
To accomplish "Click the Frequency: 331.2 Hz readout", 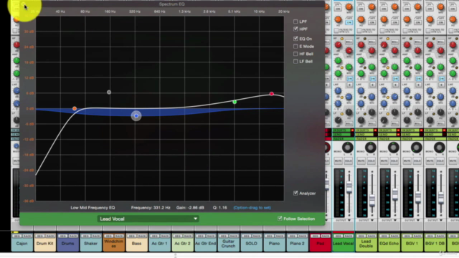I will point(151,208).
